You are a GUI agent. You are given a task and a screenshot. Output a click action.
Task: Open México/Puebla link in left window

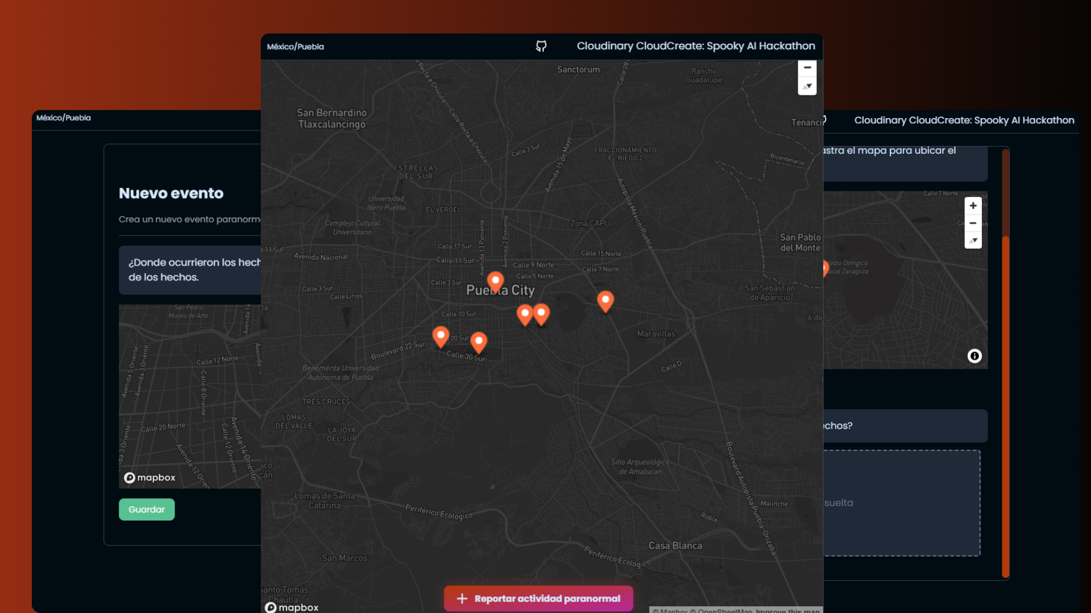click(x=64, y=117)
